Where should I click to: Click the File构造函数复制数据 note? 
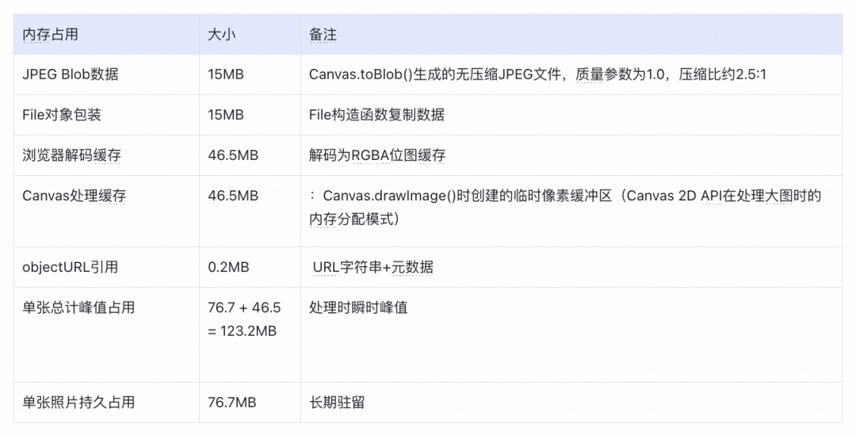(376, 115)
